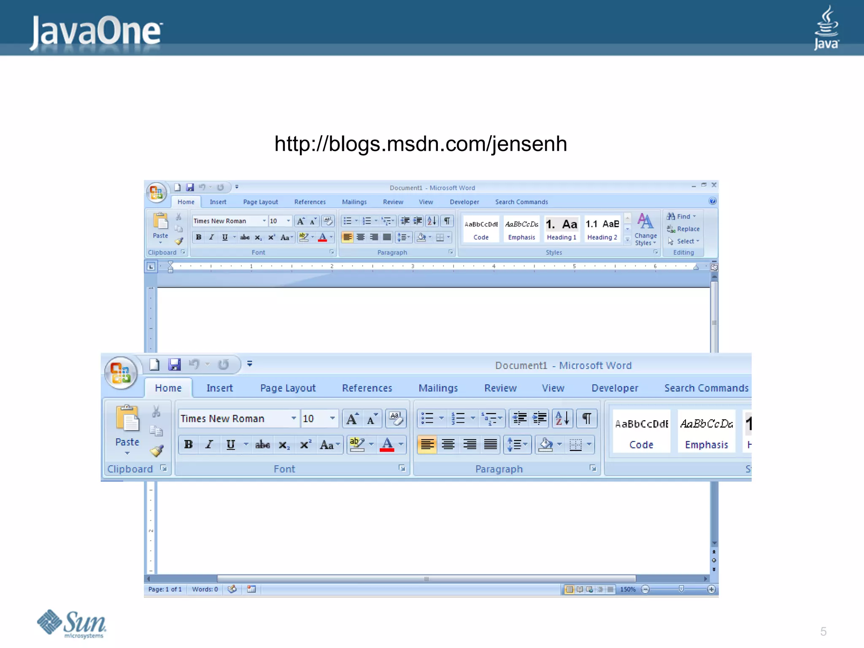Open the Change Case Aa dropdown in the enlarged ribbon
Image resolution: width=864 pixels, height=648 pixels.
coord(329,444)
